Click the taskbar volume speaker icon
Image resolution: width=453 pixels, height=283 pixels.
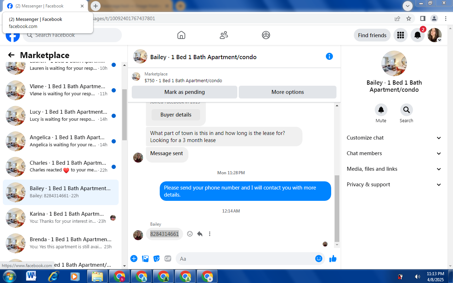[x=418, y=276]
